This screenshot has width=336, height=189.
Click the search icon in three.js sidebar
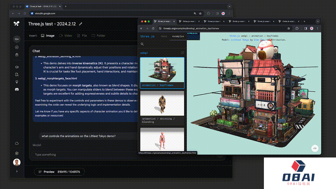tap(142, 44)
